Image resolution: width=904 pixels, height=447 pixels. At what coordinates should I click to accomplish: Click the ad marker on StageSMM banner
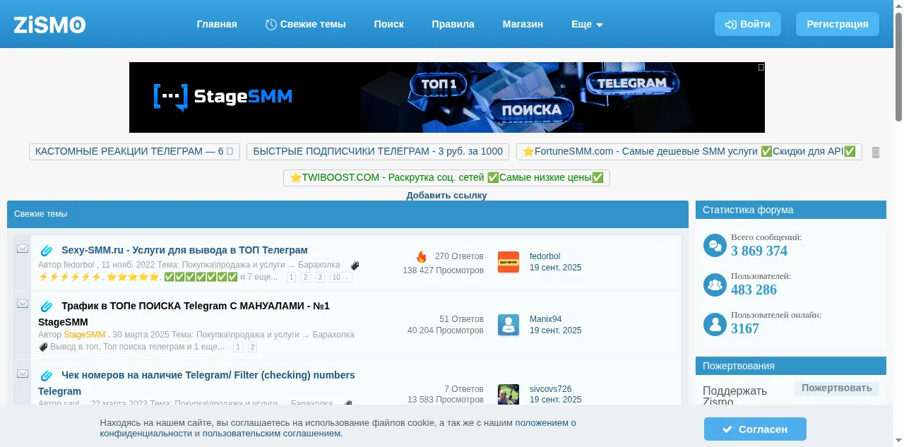(761, 67)
